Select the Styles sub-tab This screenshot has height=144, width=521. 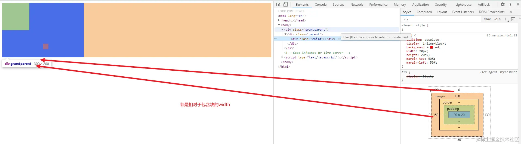tap(407, 12)
